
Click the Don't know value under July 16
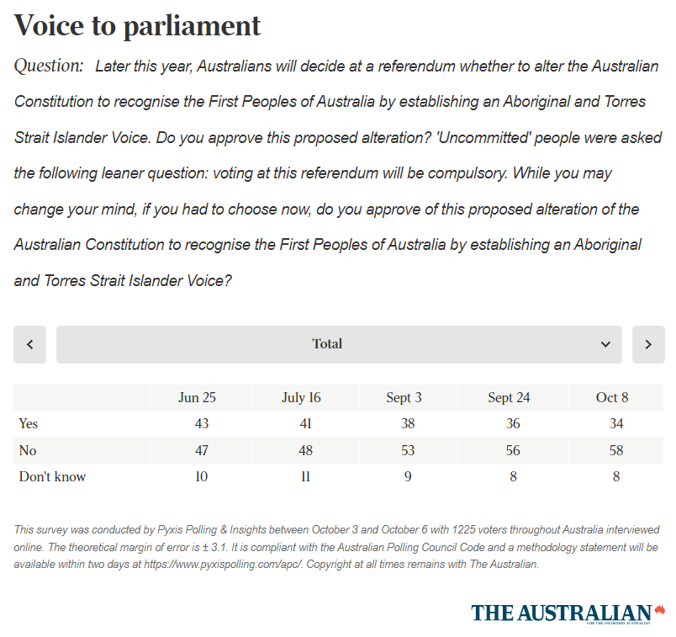pyautogui.click(x=305, y=476)
